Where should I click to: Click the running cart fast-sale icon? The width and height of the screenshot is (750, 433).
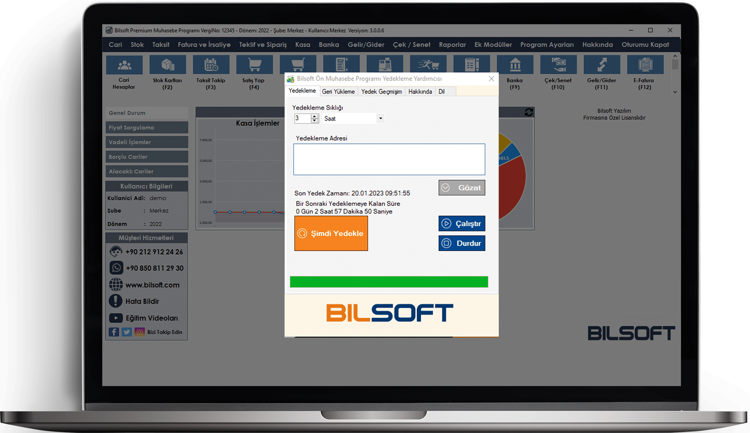[428, 64]
